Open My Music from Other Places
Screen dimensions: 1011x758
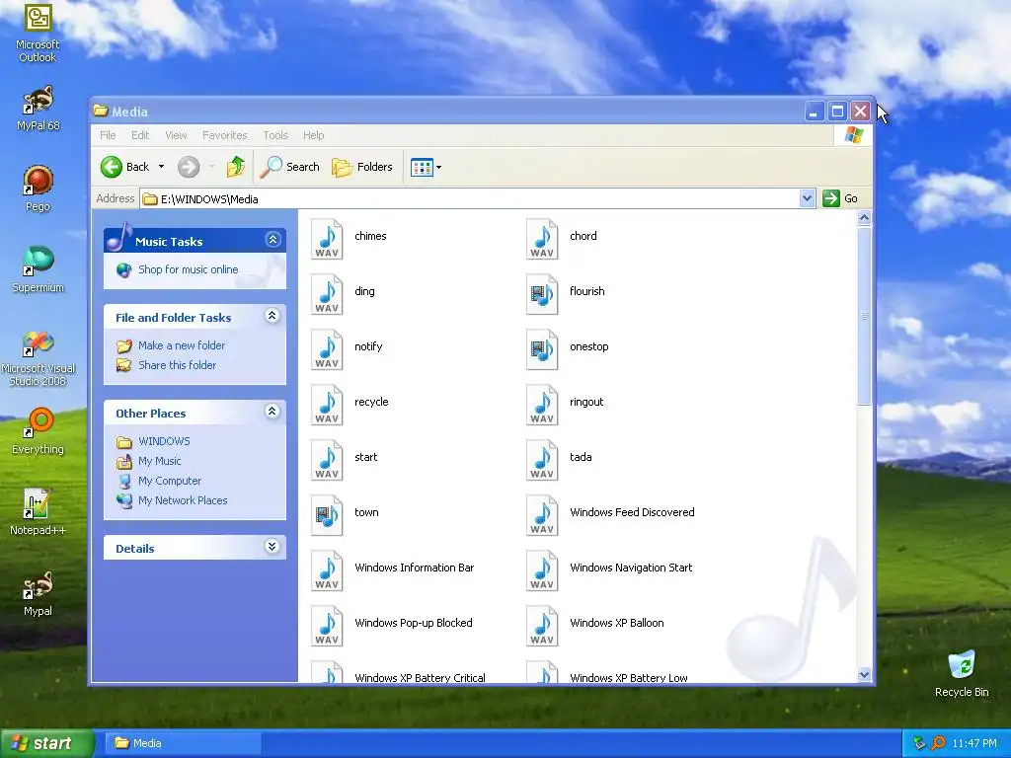pyautogui.click(x=159, y=462)
